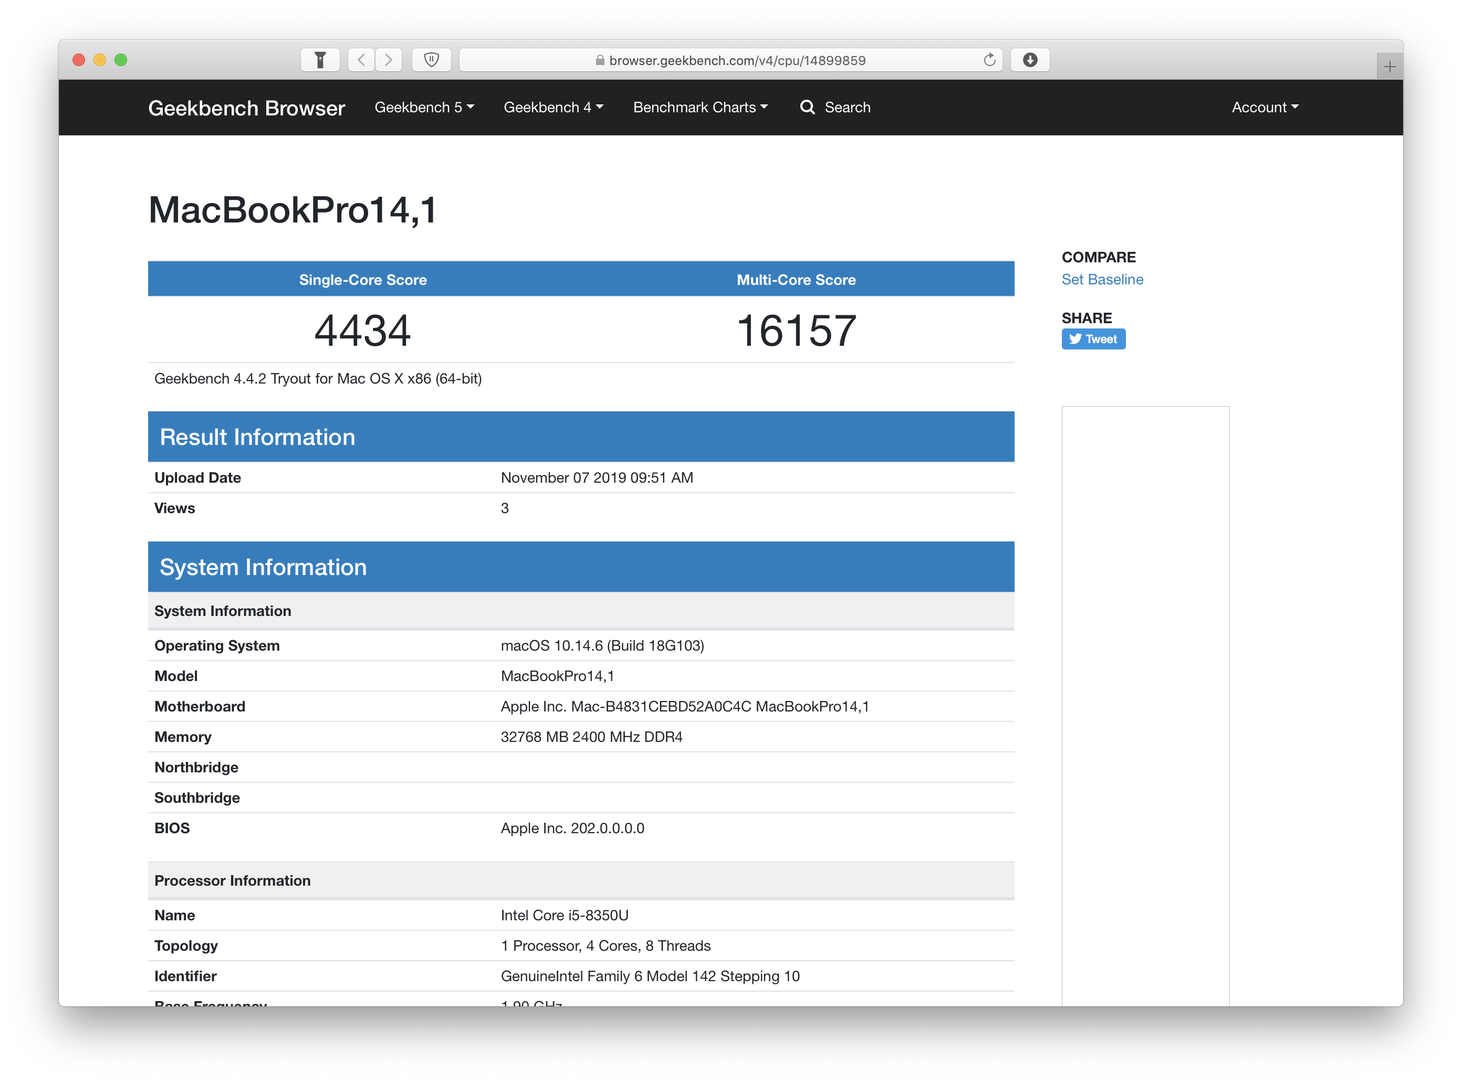
Task: Click the Geekbench Browser logo/home link
Action: click(x=246, y=107)
